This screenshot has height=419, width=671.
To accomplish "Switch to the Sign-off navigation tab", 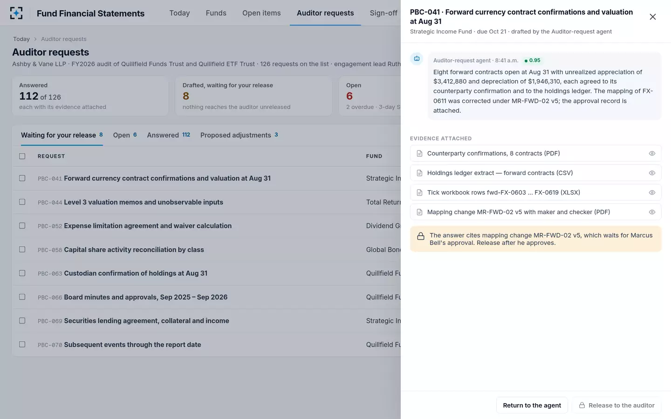I will point(383,13).
